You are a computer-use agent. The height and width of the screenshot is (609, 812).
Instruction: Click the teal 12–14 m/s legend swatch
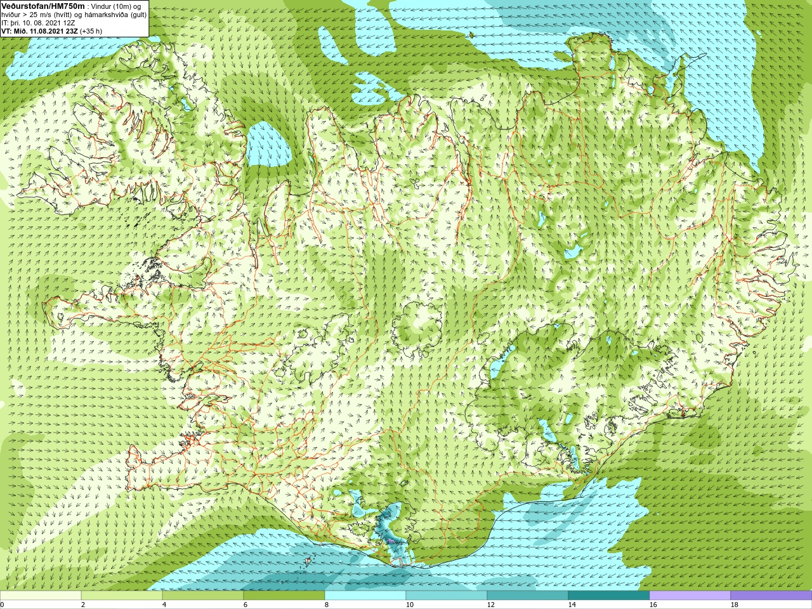[x=528, y=596]
